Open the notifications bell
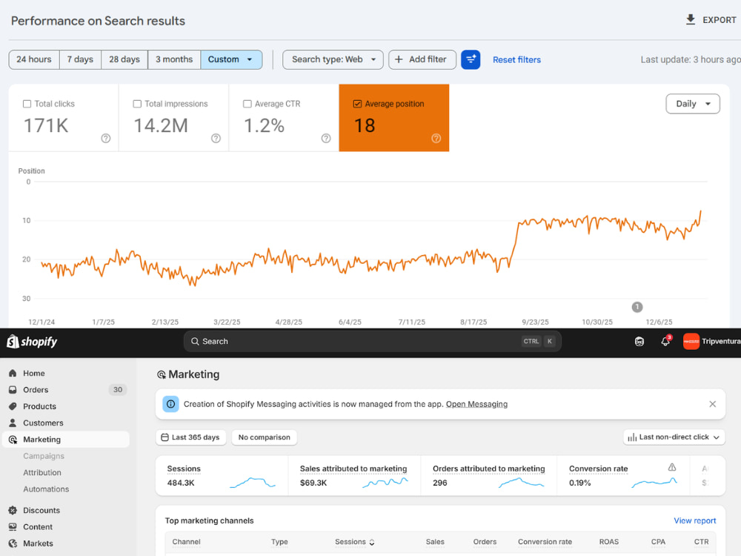The image size is (741, 556). coord(665,341)
